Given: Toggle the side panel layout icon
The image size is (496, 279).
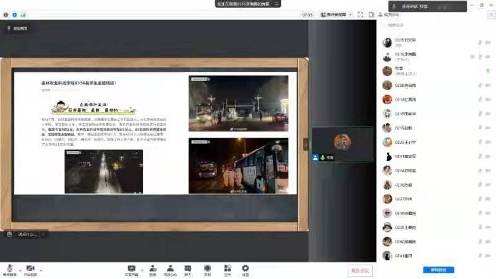Looking at the screenshot, I should (371, 14).
